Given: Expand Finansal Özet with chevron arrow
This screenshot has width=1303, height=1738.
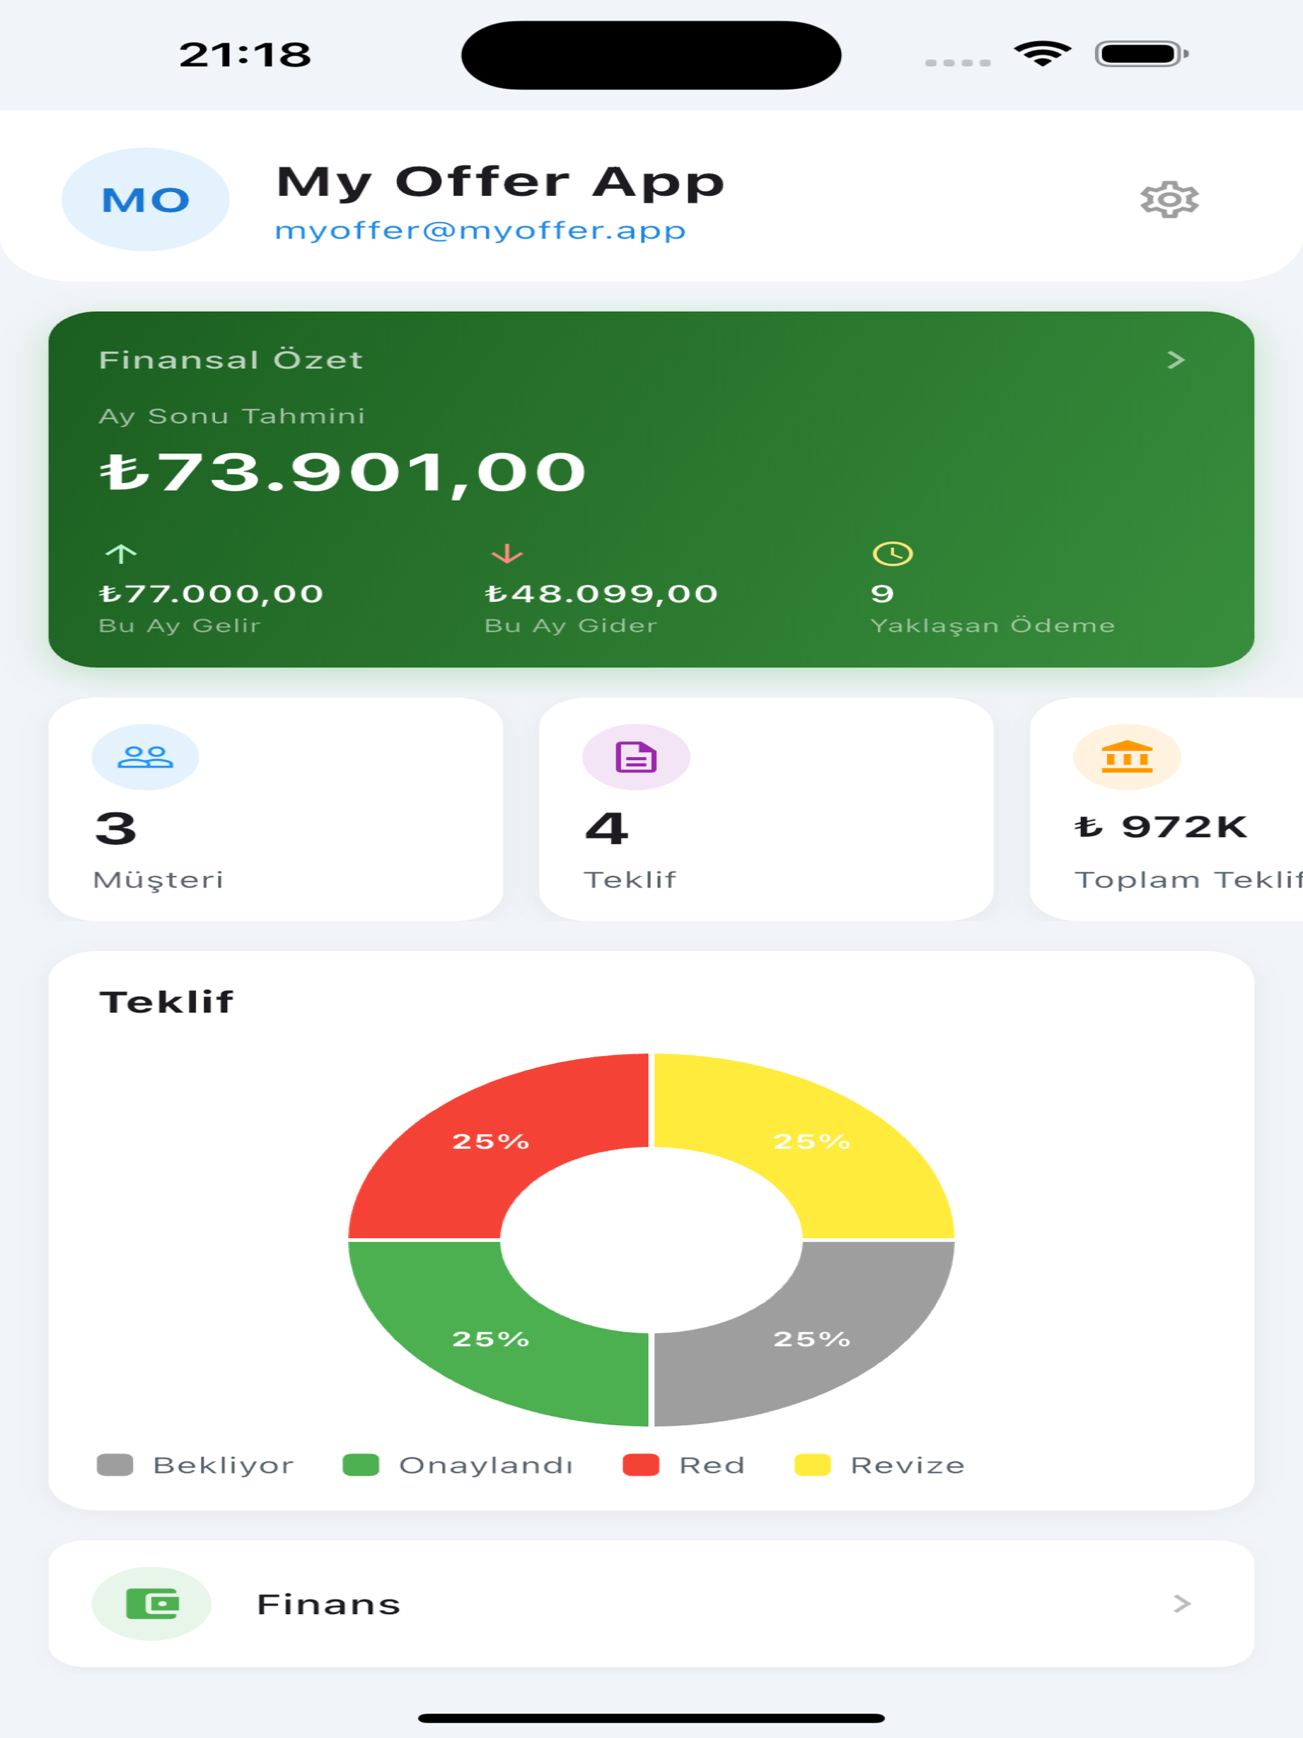Looking at the screenshot, I should click(1176, 360).
